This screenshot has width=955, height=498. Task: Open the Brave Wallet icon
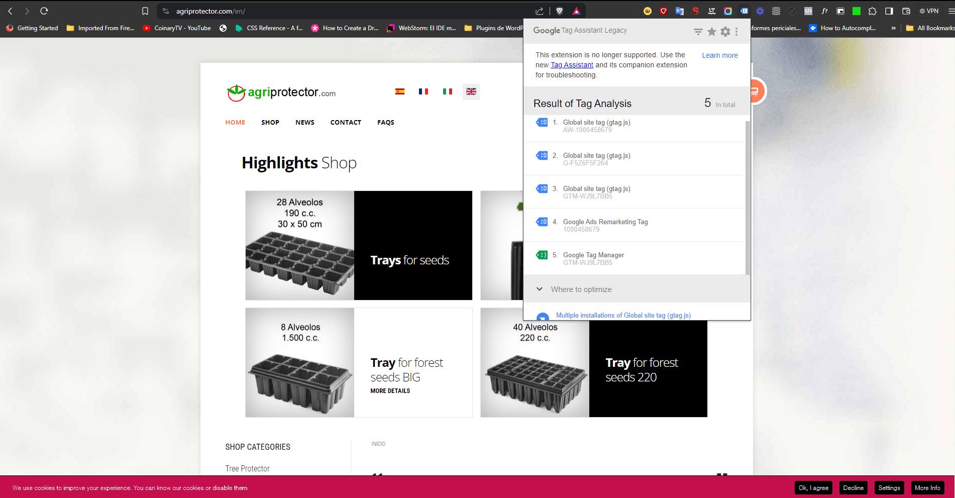pos(906,11)
